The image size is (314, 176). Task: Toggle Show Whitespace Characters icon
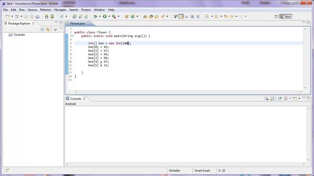pos(198,17)
